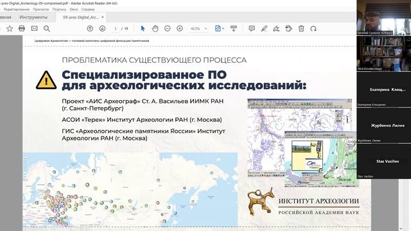411x231 pixels.
Task: Rotate the page view icon
Action: coord(313,28)
